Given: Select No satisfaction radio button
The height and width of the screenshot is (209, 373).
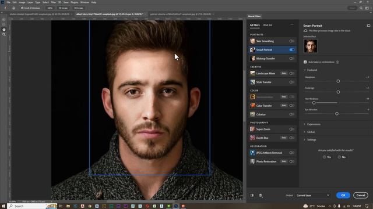Looking at the screenshot, I should (339, 157).
